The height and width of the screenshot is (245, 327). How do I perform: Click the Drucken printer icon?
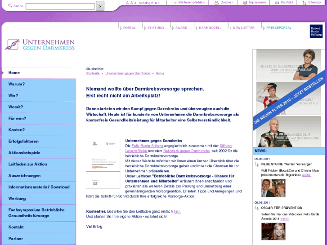click(x=216, y=3)
